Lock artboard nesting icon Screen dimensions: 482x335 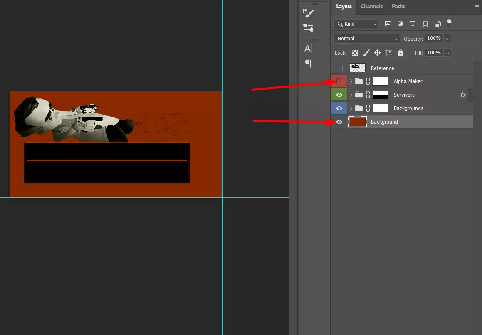tap(388, 53)
